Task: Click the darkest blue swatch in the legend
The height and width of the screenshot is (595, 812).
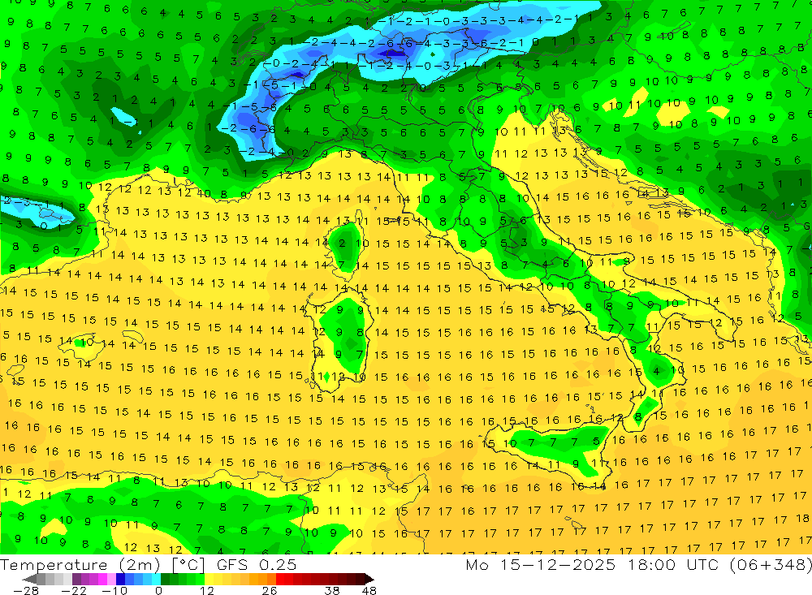Action: point(121,579)
